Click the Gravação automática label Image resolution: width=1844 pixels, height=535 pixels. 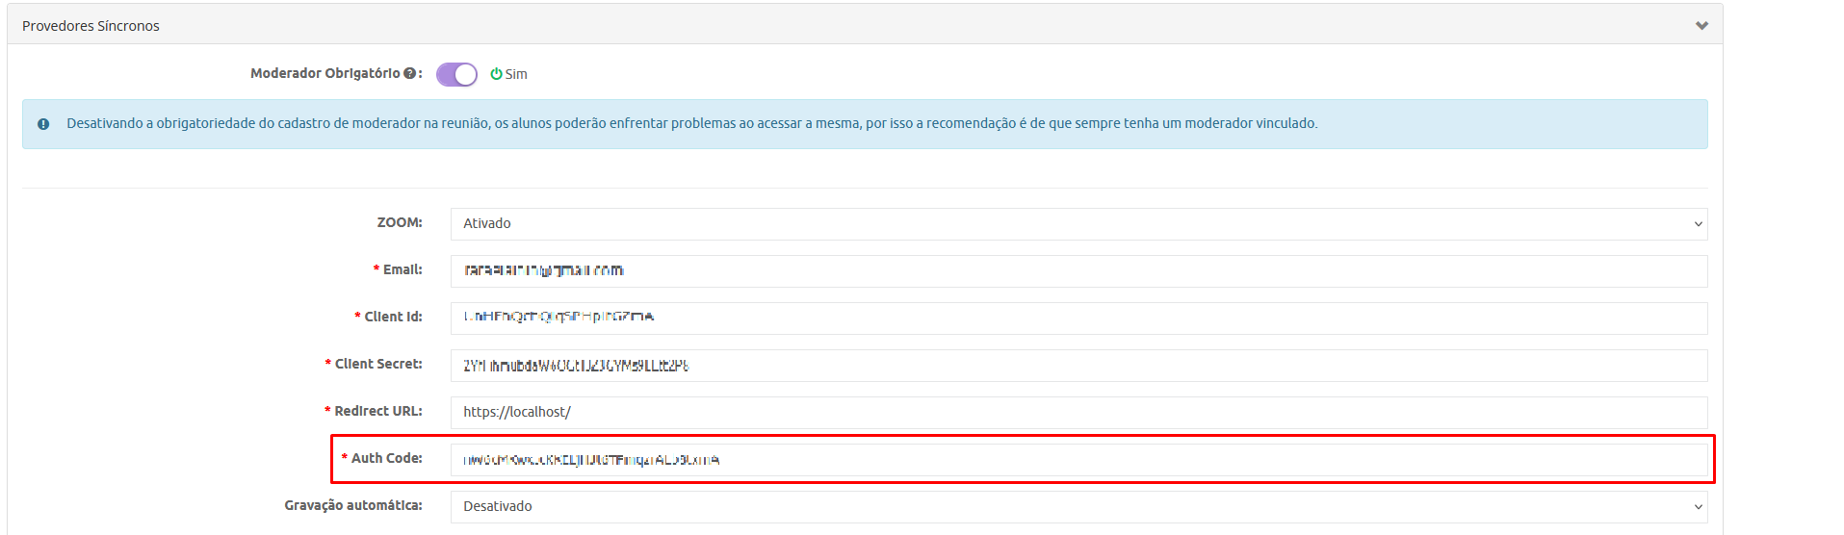click(352, 505)
